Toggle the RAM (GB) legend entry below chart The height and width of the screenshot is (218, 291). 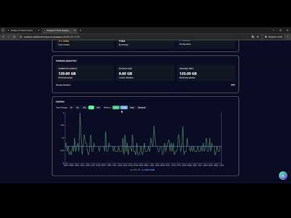[148, 170]
